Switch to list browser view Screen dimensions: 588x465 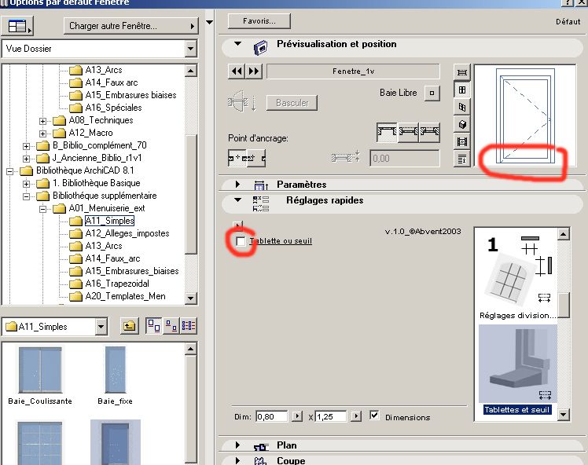point(189,326)
